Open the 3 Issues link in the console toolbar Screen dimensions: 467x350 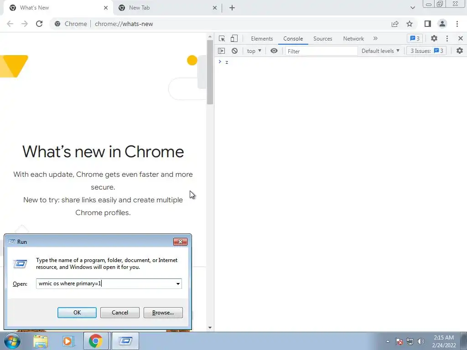[x=426, y=51]
